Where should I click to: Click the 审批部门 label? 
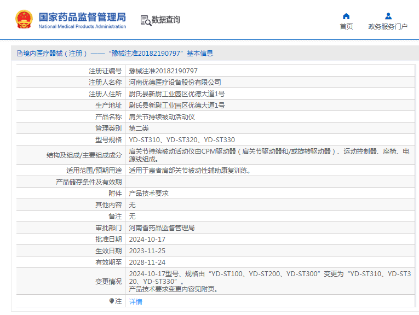[108, 228]
